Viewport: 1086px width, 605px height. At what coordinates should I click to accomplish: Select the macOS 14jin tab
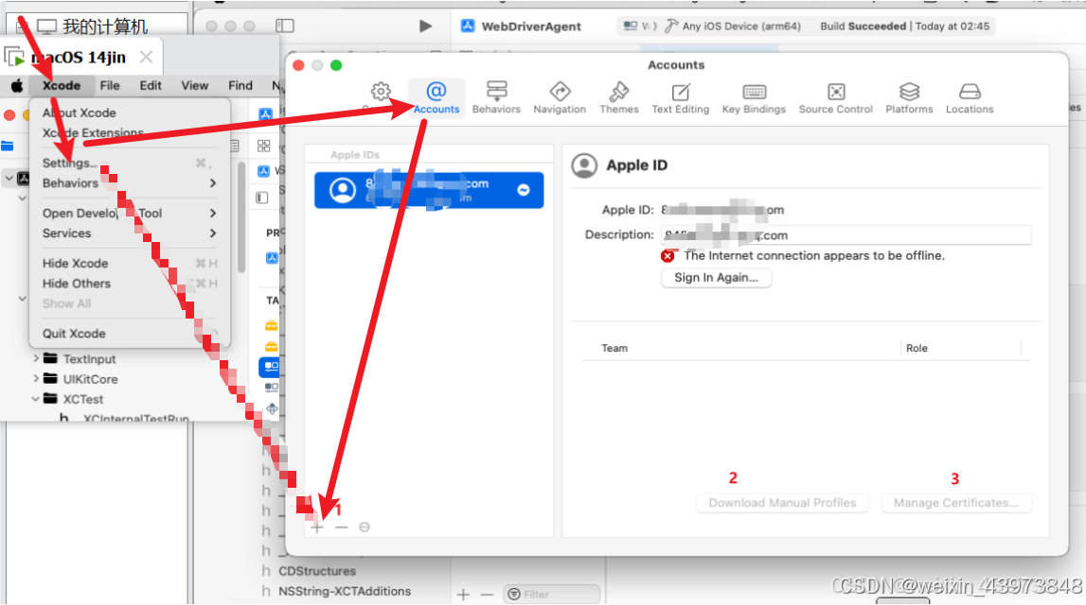tap(79, 58)
